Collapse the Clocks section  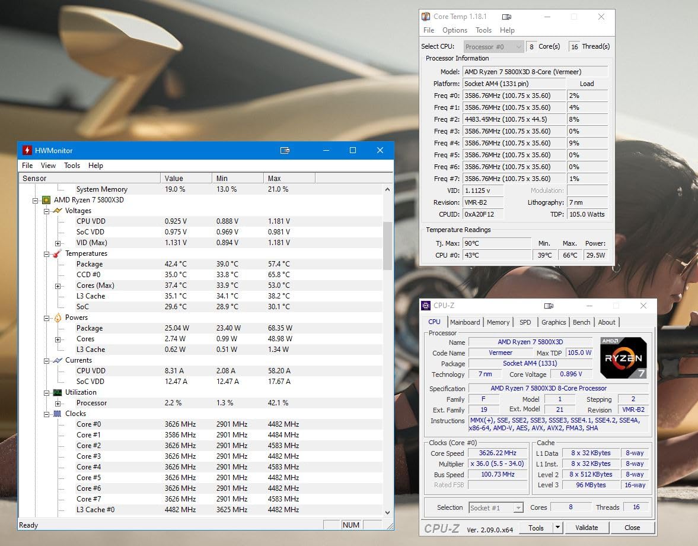click(46, 414)
